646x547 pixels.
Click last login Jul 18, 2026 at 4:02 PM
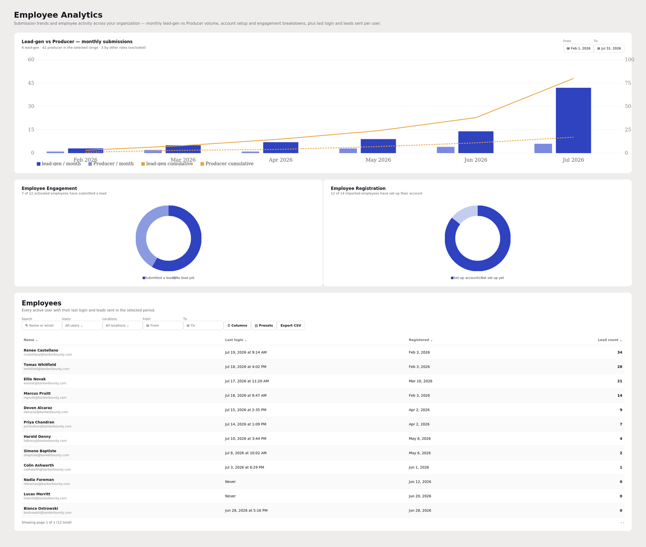coord(245,367)
